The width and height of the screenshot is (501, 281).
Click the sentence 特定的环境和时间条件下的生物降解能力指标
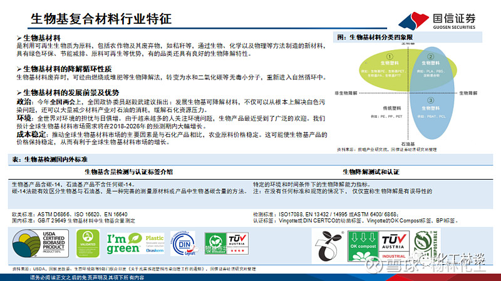(x=312, y=185)
